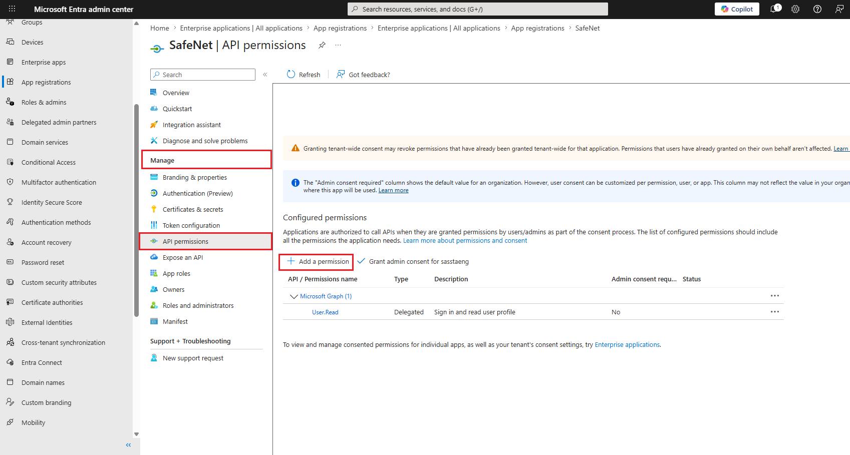Image resolution: width=850 pixels, height=455 pixels.
Task: Click the Manifest icon
Action: [x=154, y=321]
